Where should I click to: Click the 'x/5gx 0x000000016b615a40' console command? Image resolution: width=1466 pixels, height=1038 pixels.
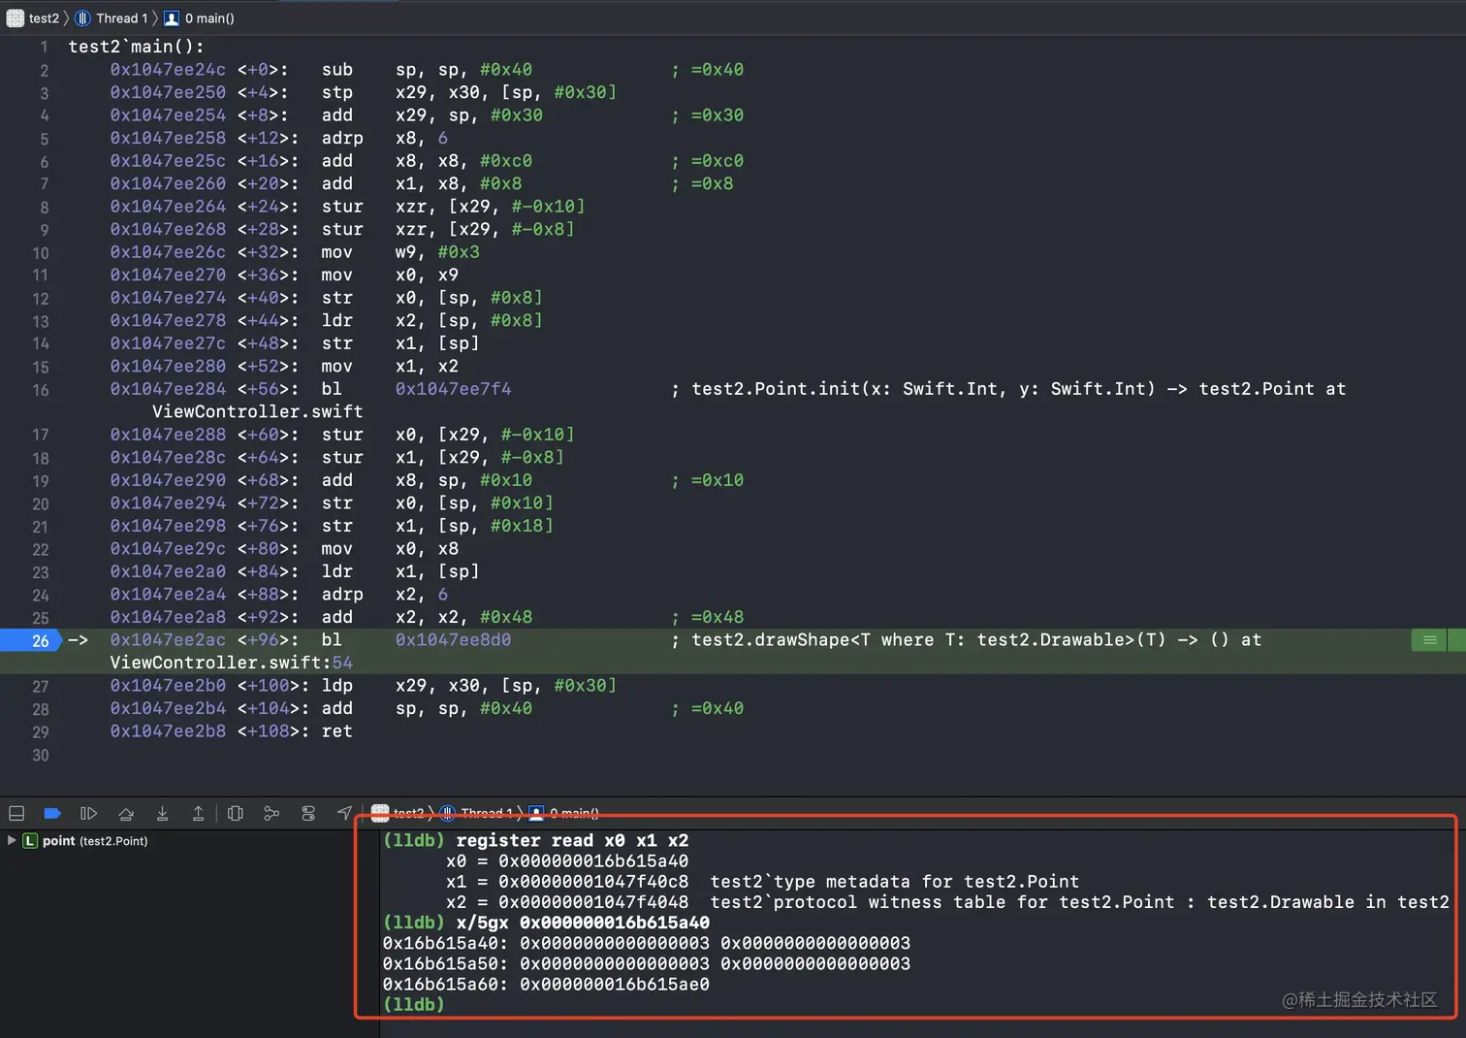(x=583, y=922)
